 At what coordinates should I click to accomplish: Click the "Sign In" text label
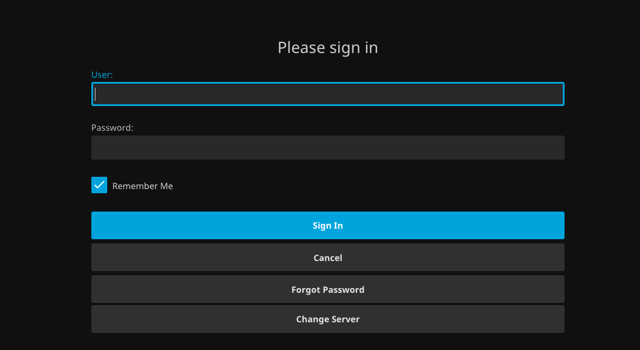tap(328, 226)
